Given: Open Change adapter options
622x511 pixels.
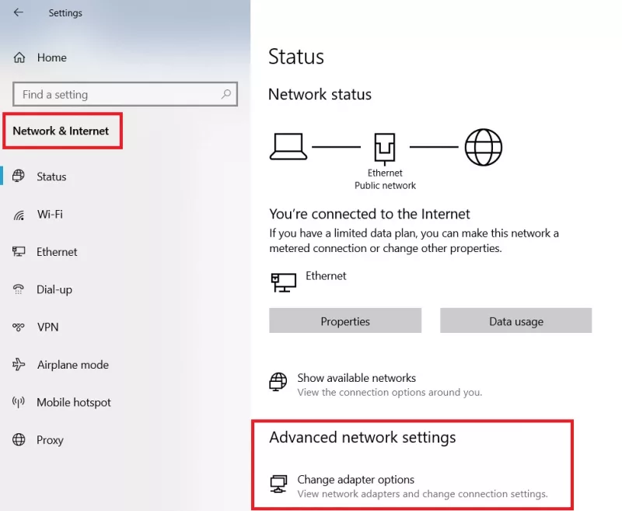Looking at the screenshot, I should [x=355, y=480].
